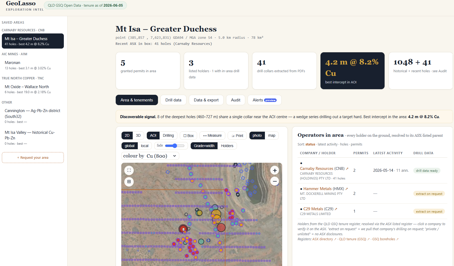Zoom in the map with plus button

tap(275, 170)
